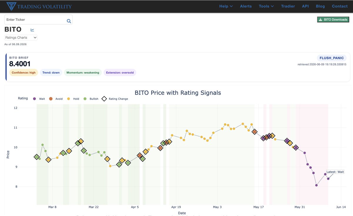The width and height of the screenshot is (353, 216).
Task: Expand the Ratings Charts dropdown
Action: pyautogui.click(x=21, y=38)
